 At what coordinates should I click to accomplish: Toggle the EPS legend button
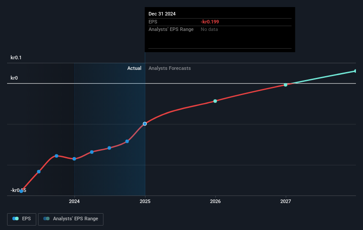coord(22,219)
